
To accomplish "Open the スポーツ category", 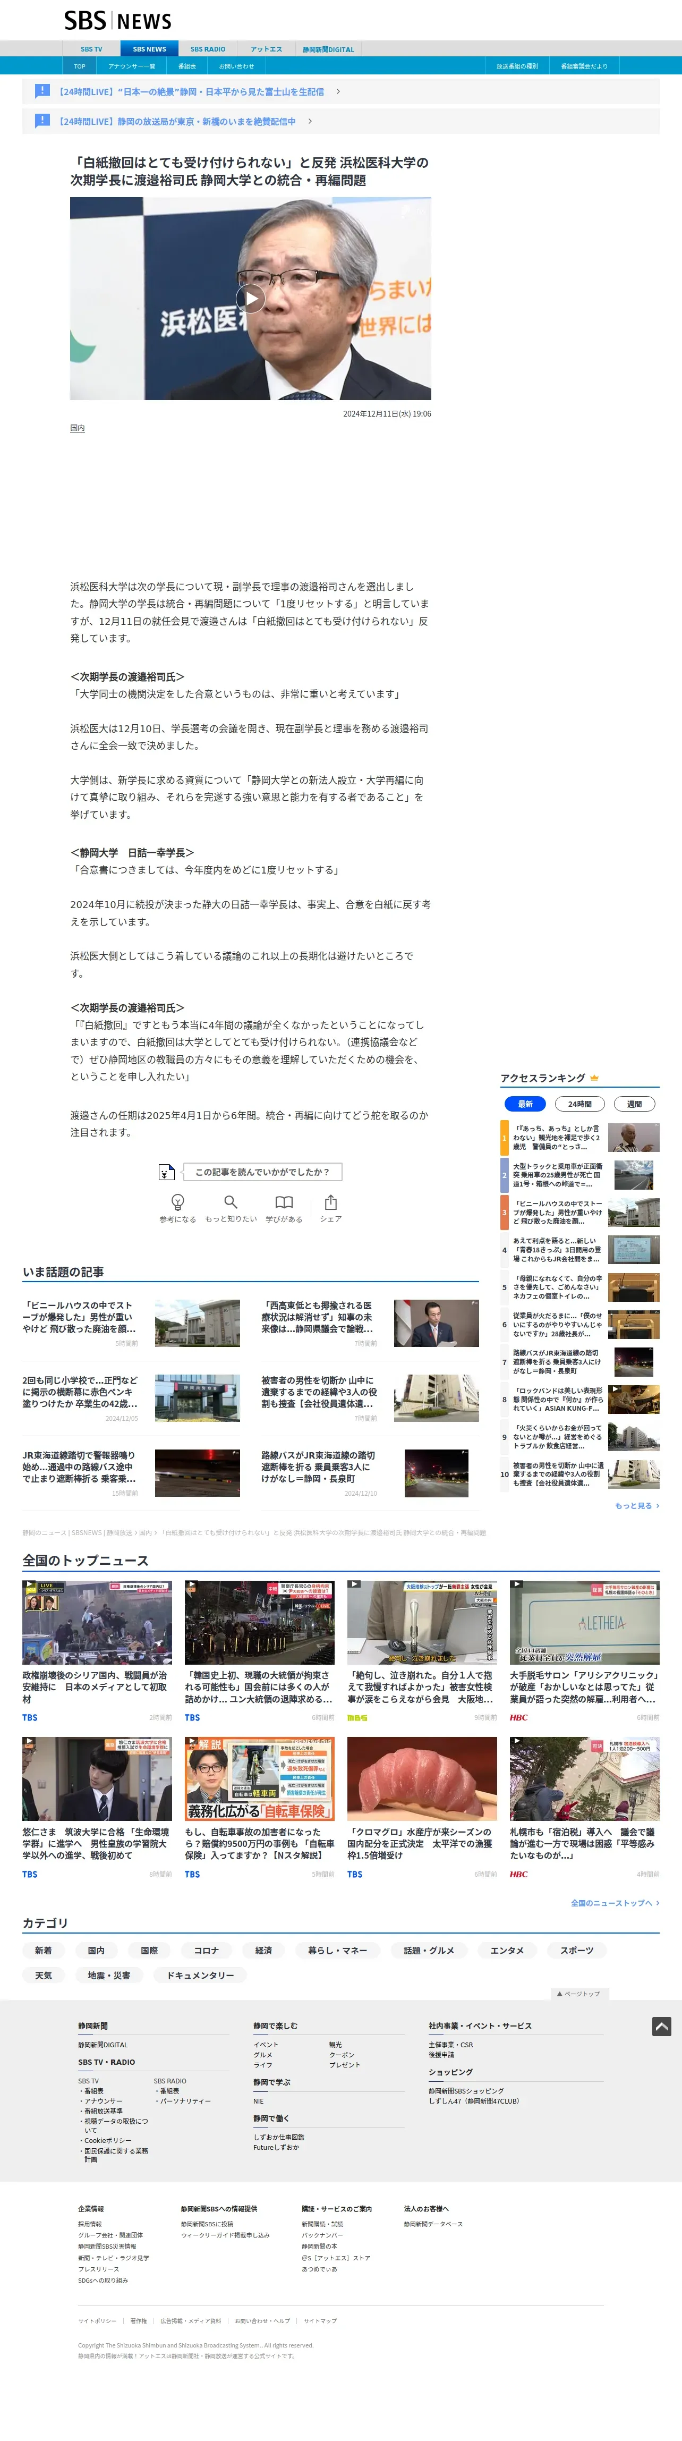I will [577, 1950].
